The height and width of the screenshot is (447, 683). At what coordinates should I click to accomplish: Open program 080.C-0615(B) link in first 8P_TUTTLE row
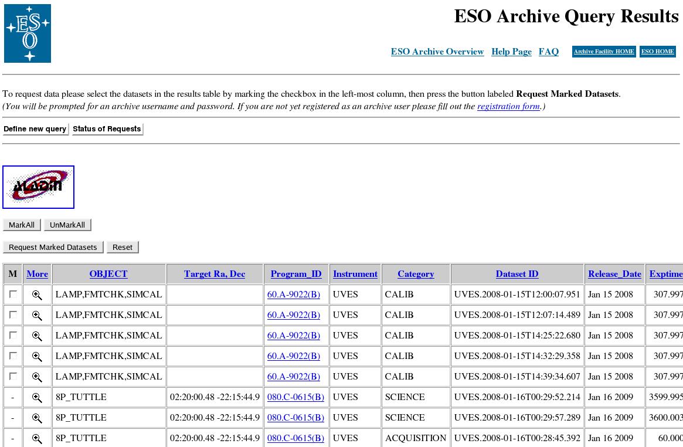click(295, 397)
